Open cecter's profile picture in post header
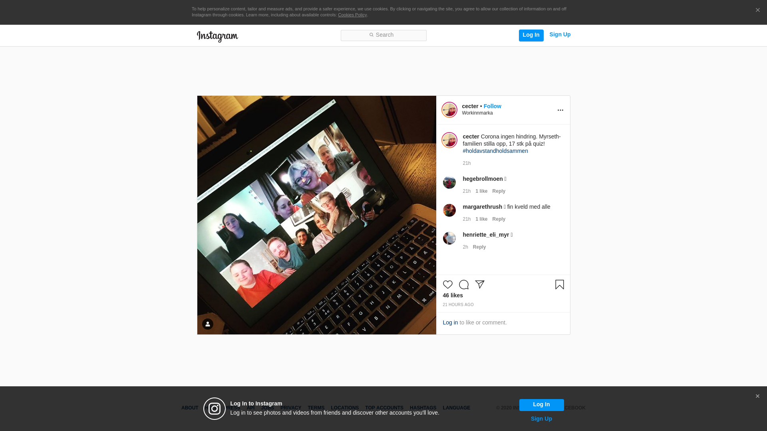Screen dimensions: 767x431 click(449, 110)
